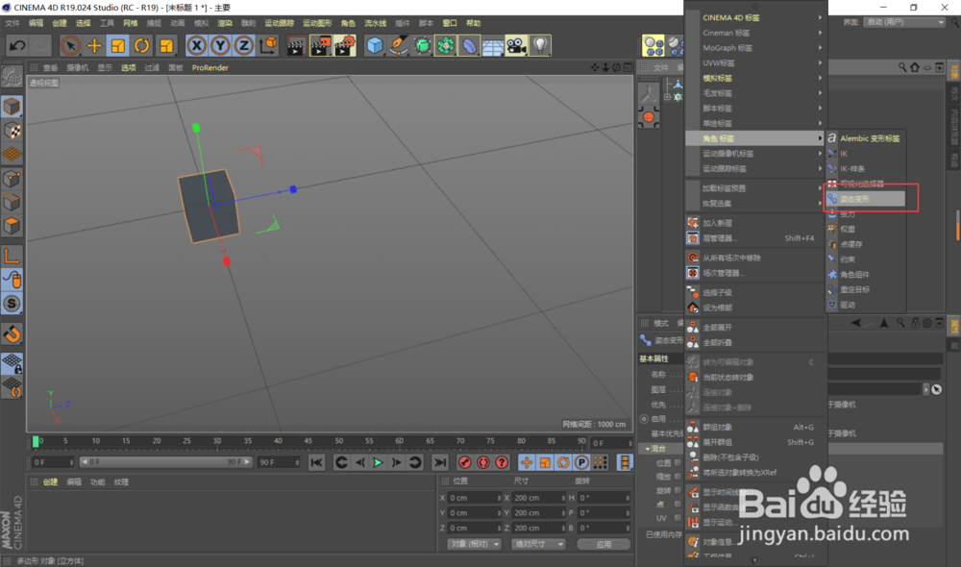Click the coordinate system toggle icon
Viewport: 961px width, 567px height.
(x=268, y=45)
